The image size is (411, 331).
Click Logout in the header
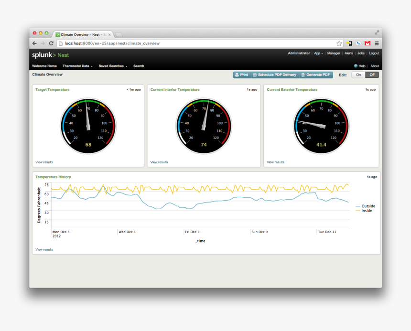[374, 53]
